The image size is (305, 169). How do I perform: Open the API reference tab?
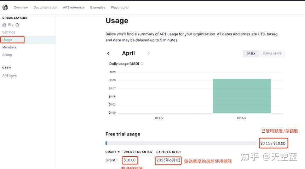[x=74, y=7]
